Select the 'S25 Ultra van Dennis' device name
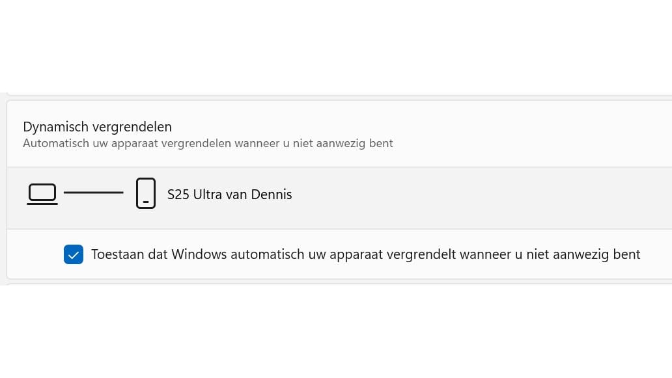The height and width of the screenshot is (378, 672). (229, 194)
